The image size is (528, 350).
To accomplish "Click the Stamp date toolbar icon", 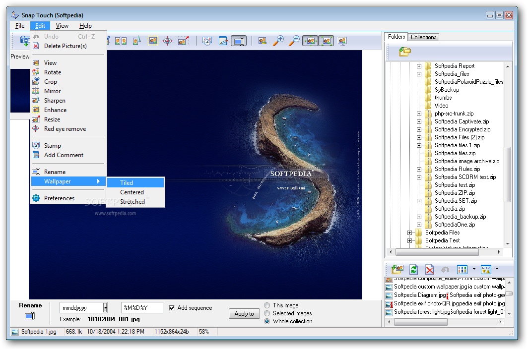I will click(x=207, y=41).
